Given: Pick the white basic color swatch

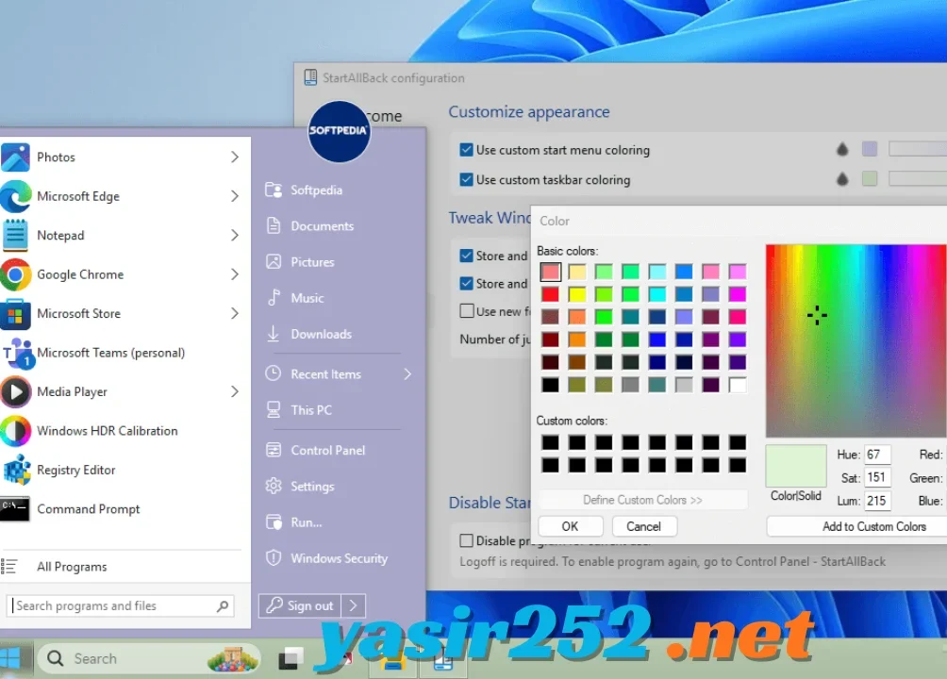Looking at the screenshot, I should [738, 386].
